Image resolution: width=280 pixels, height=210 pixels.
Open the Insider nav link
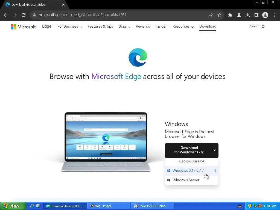click(x=161, y=27)
